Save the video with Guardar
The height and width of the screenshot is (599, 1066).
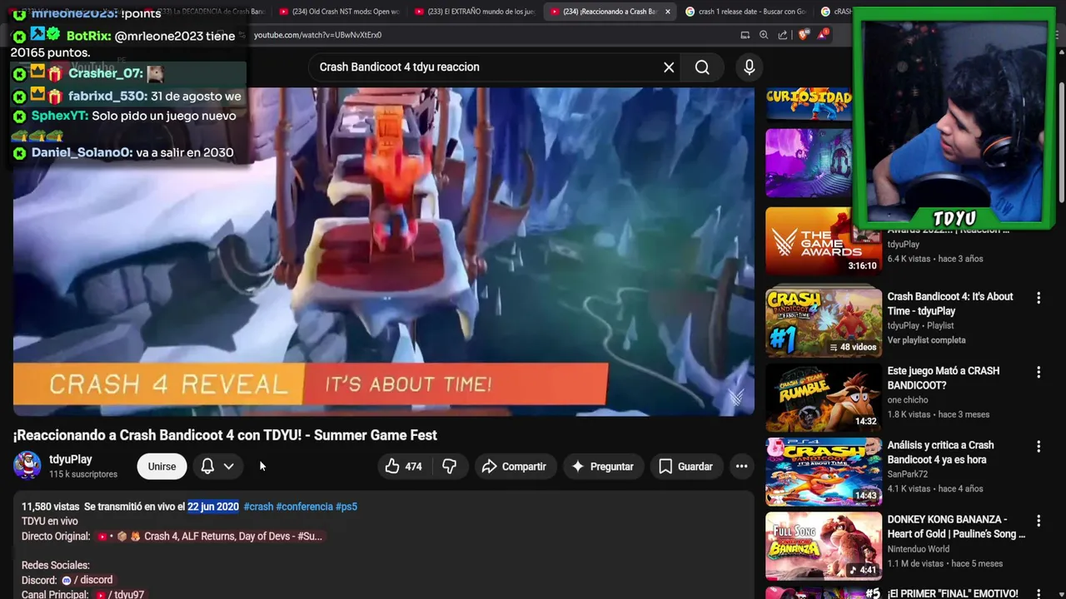point(685,467)
